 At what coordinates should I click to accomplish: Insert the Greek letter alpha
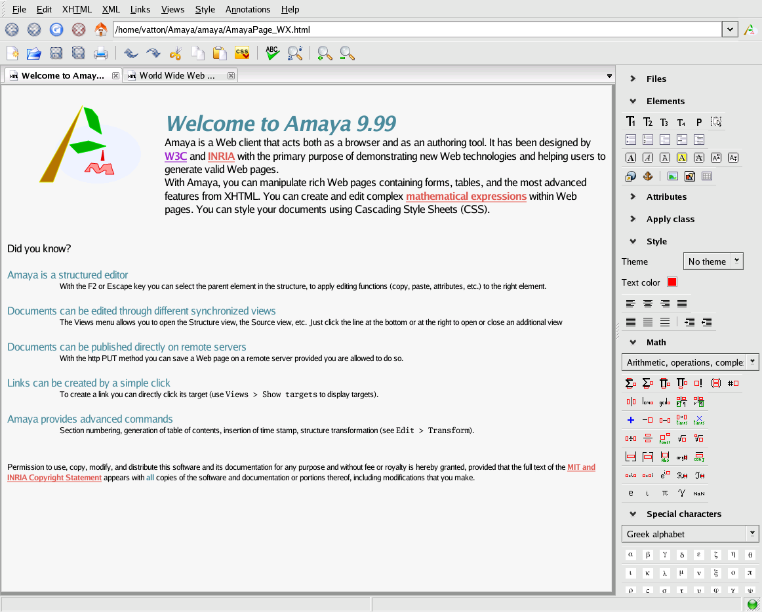point(630,555)
